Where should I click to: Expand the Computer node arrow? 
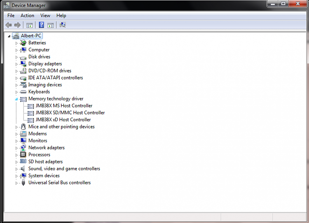(16, 50)
